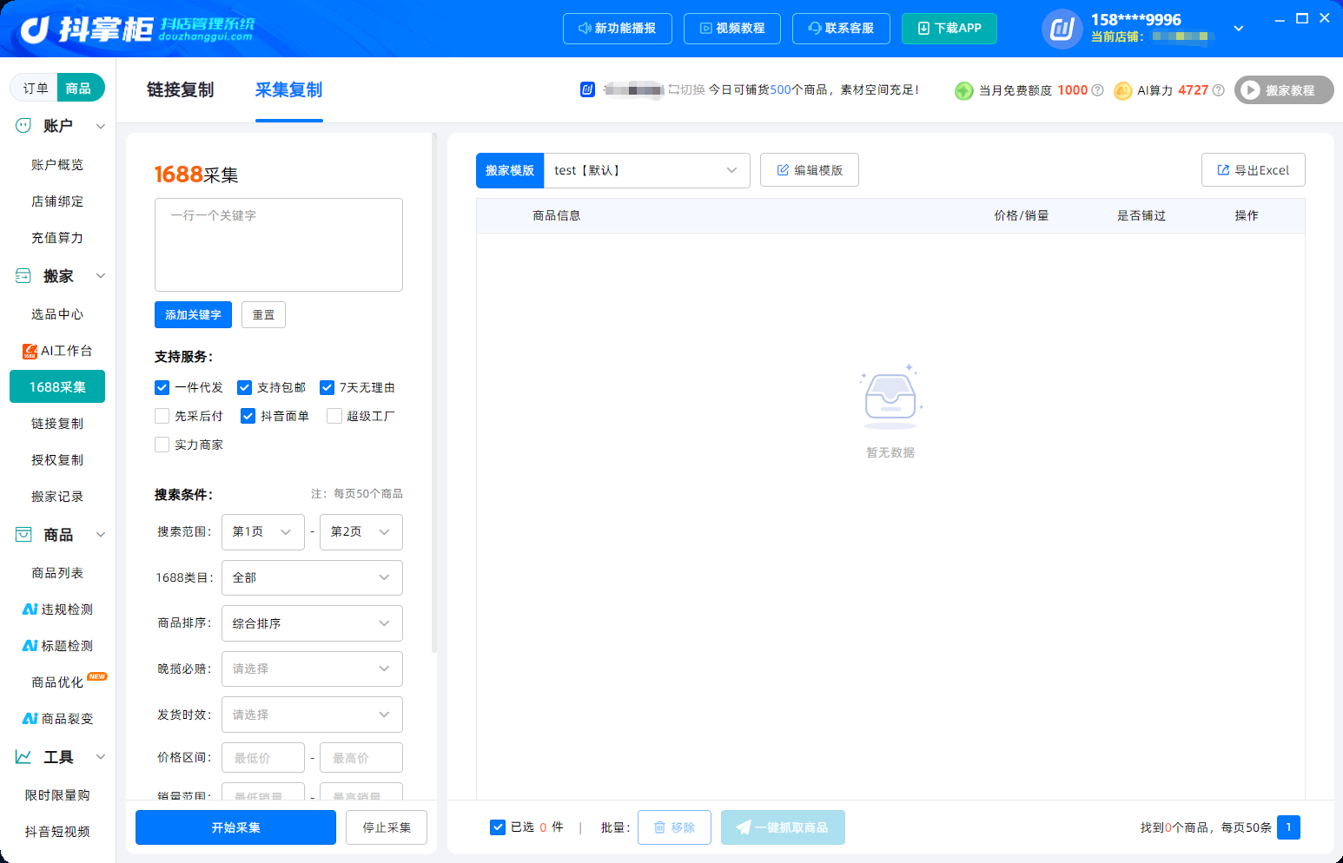Image resolution: width=1343 pixels, height=863 pixels.
Task: Enable the 超级工厂 checkbox
Action: [x=334, y=416]
